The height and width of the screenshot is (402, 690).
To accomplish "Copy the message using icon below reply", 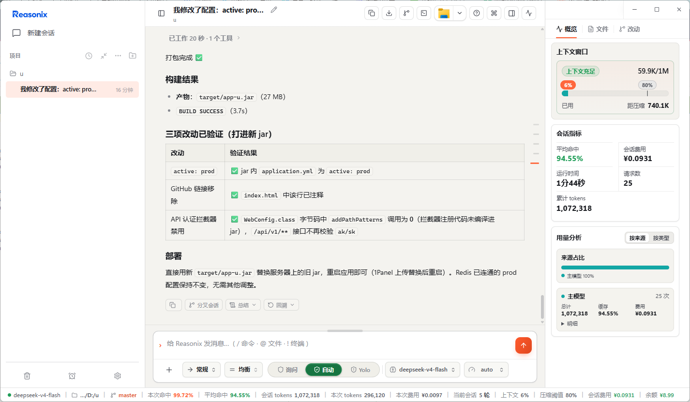I will click(174, 305).
